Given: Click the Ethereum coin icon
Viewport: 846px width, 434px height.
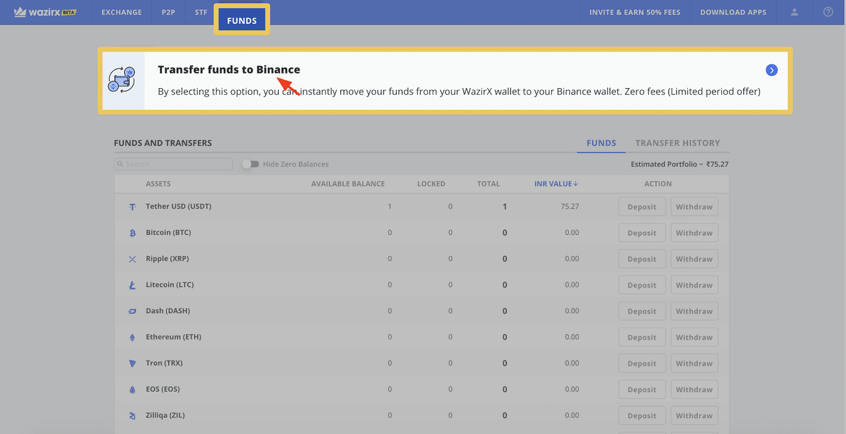Looking at the screenshot, I should (x=132, y=338).
